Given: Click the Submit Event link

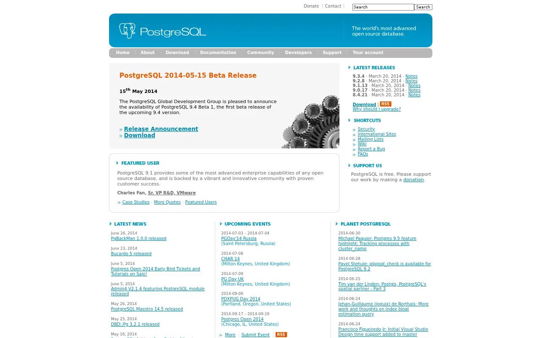Looking at the screenshot, I should tap(255, 335).
